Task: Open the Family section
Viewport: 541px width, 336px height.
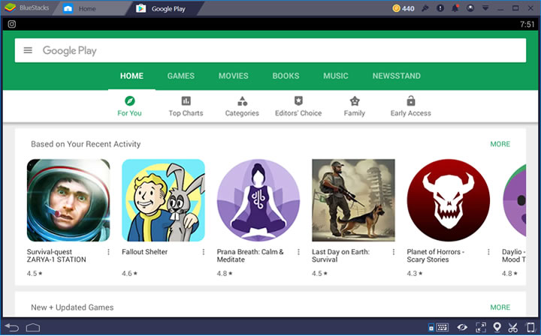Action: (355, 106)
